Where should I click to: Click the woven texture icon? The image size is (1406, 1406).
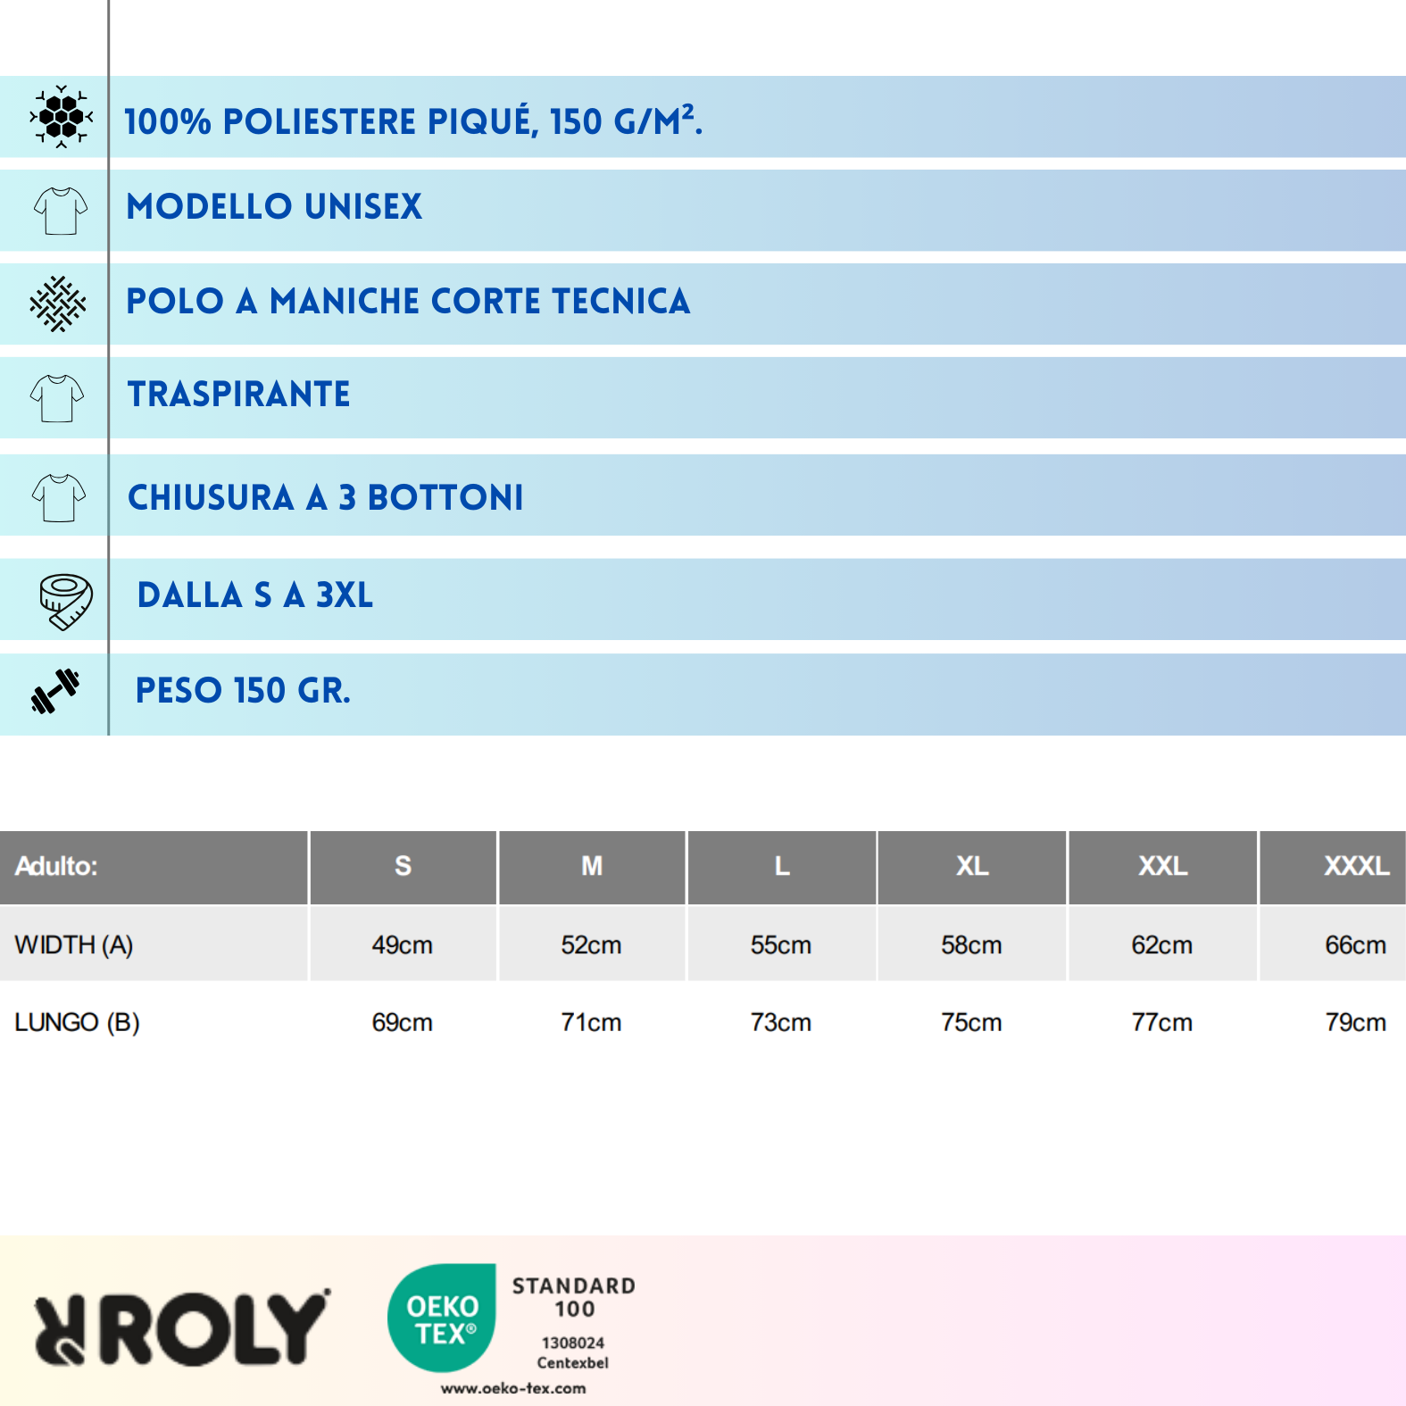click(x=58, y=304)
